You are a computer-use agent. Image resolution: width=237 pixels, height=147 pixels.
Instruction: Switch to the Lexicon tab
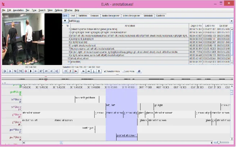click(95, 16)
